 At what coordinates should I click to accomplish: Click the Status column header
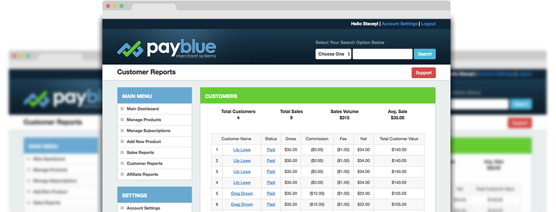tap(271, 139)
